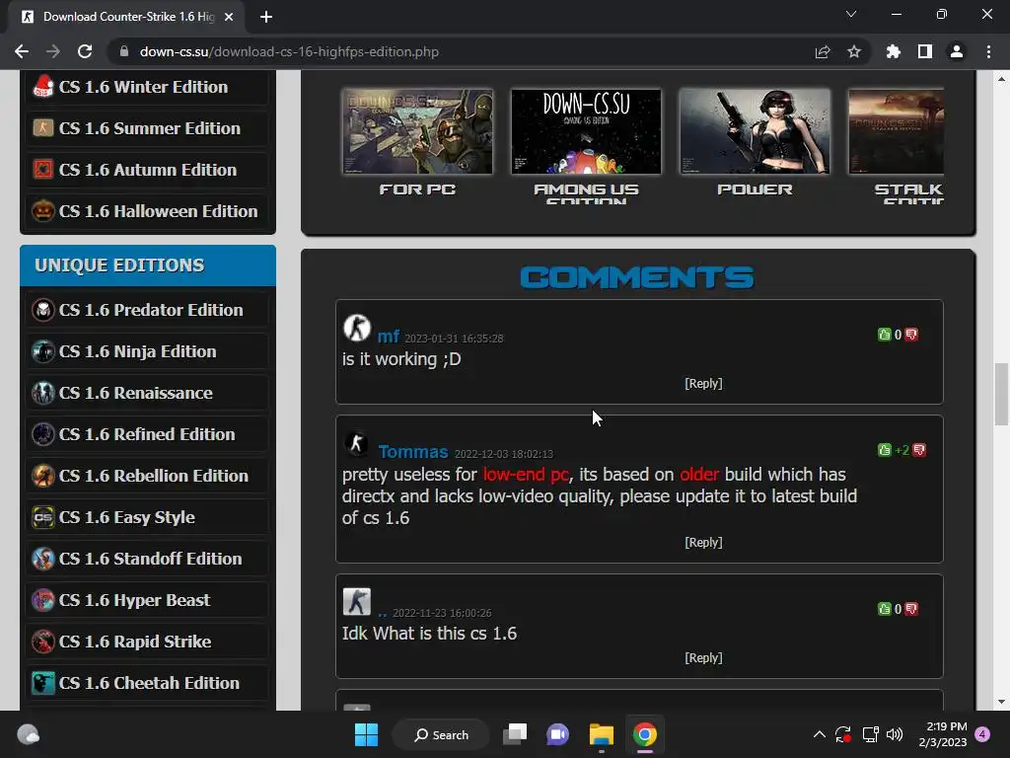1010x758 pixels.
Task: Open CS 1.6 Summer Edition link
Action: pyautogui.click(x=148, y=128)
